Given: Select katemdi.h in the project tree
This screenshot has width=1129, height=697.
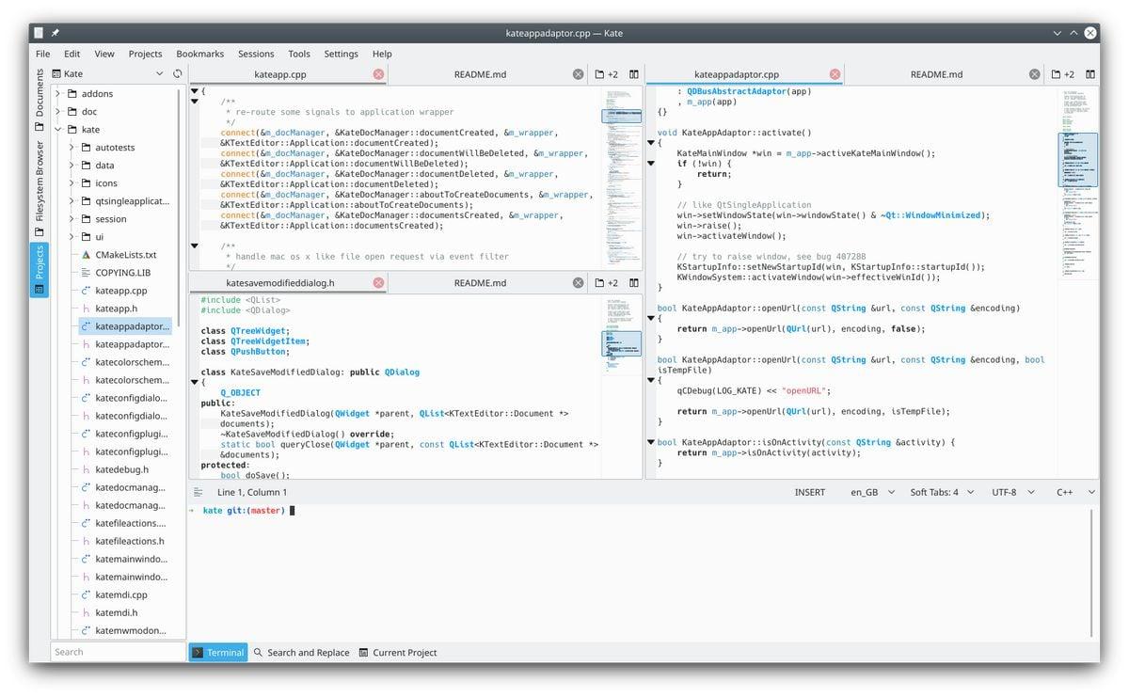Looking at the screenshot, I should [117, 612].
